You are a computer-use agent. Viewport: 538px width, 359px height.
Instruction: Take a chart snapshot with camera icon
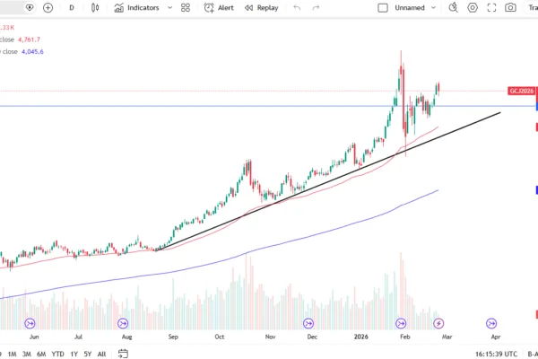click(x=510, y=7)
